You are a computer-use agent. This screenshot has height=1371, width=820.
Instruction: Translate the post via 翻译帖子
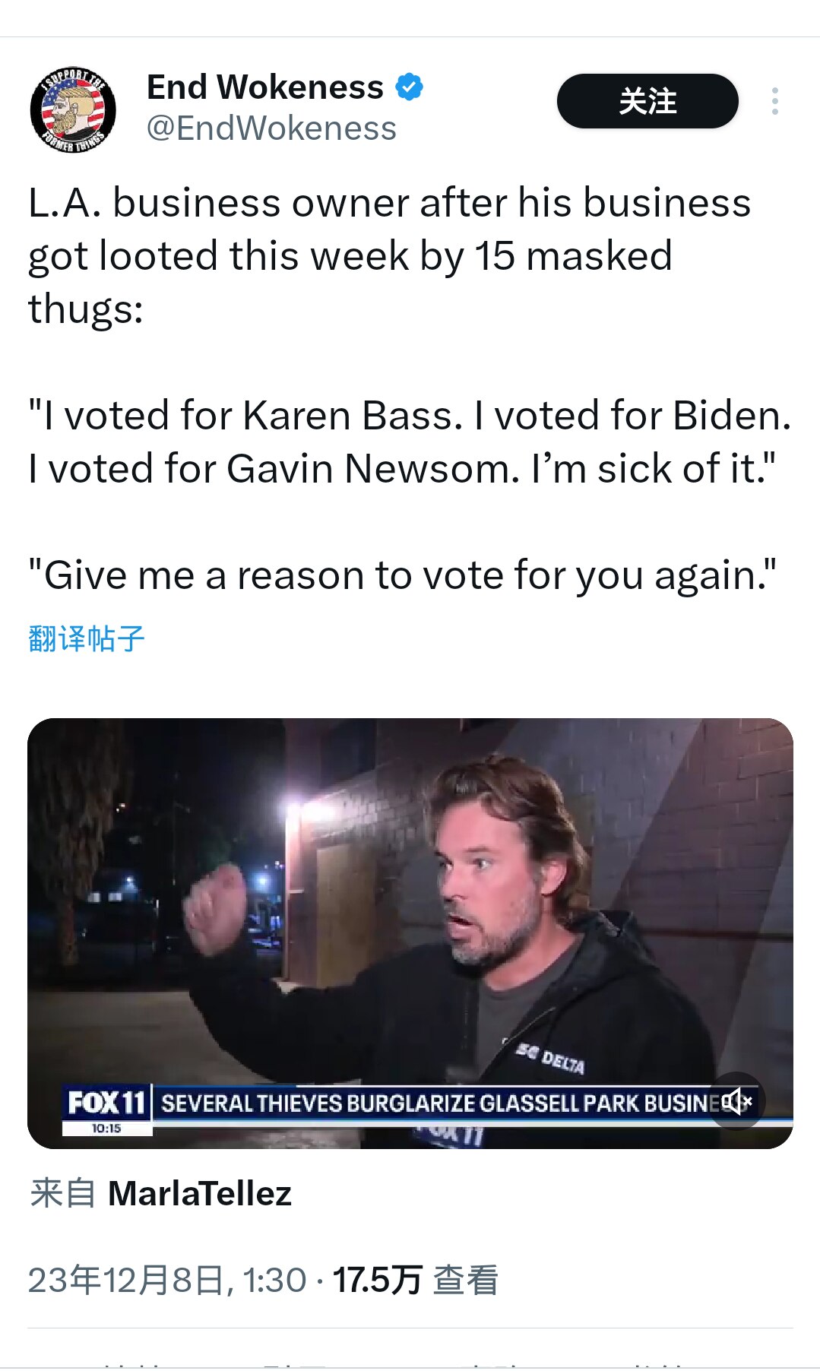coord(86,638)
